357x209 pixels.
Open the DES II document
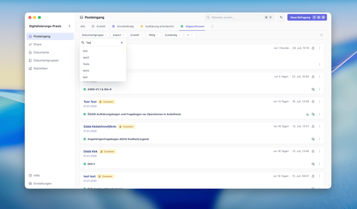click(x=91, y=164)
